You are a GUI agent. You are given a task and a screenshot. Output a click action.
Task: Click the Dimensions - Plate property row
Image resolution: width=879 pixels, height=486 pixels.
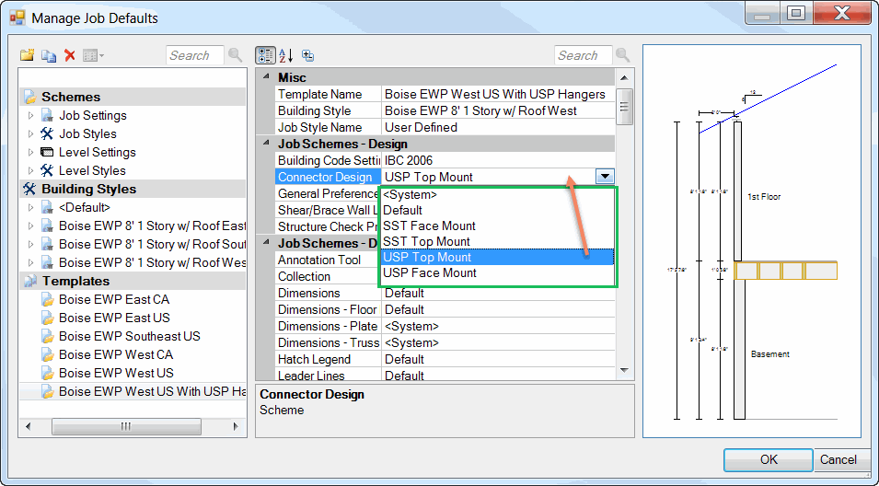(x=445, y=326)
